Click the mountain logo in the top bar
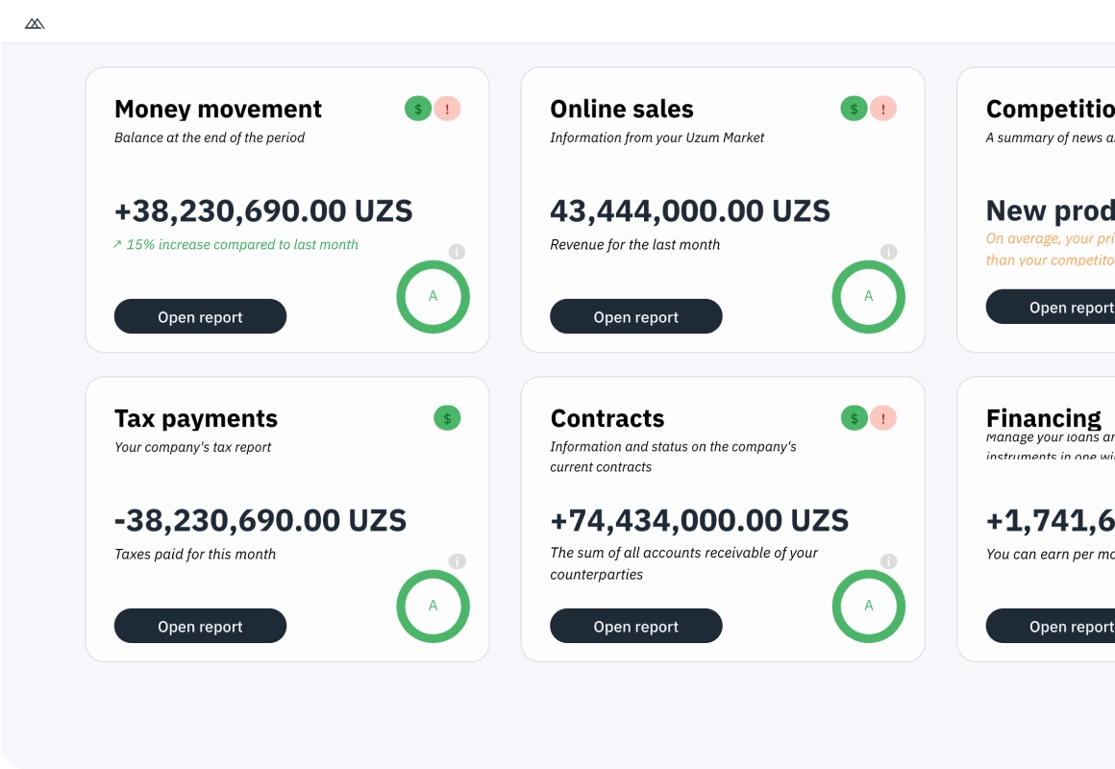The image size is (1115, 769). [35, 23]
